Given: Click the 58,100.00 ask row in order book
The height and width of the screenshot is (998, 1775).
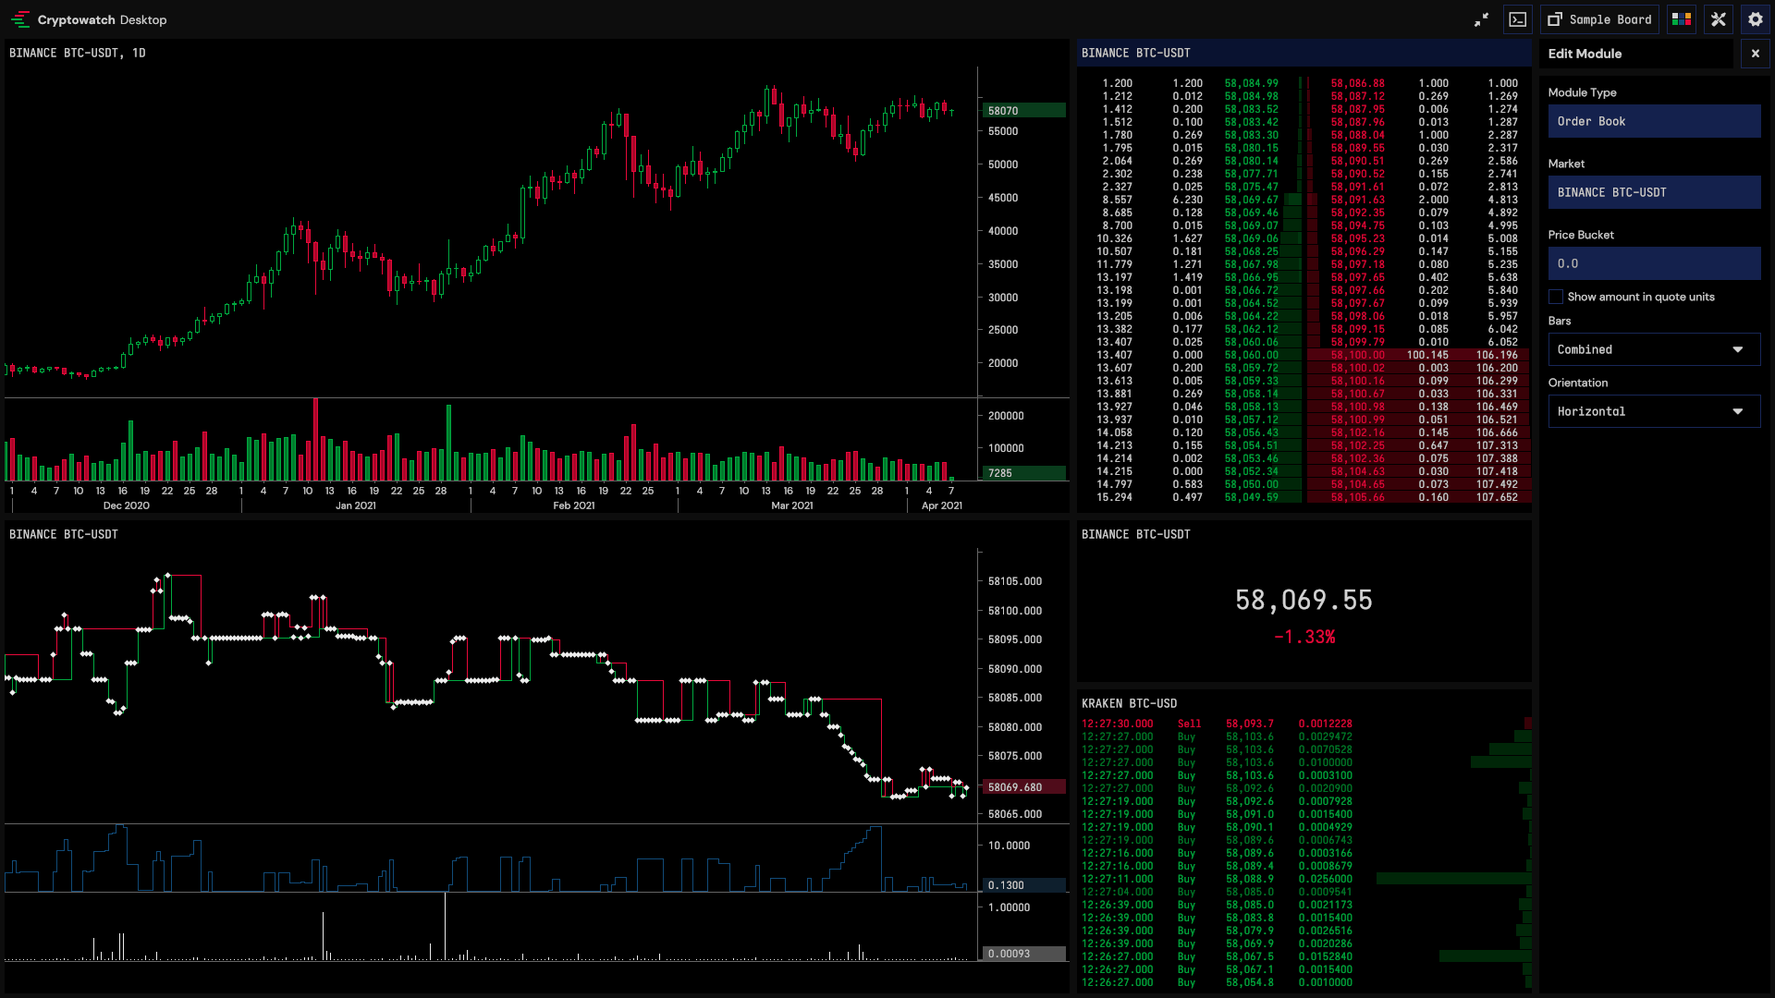Looking at the screenshot, I should coord(1357,355).
